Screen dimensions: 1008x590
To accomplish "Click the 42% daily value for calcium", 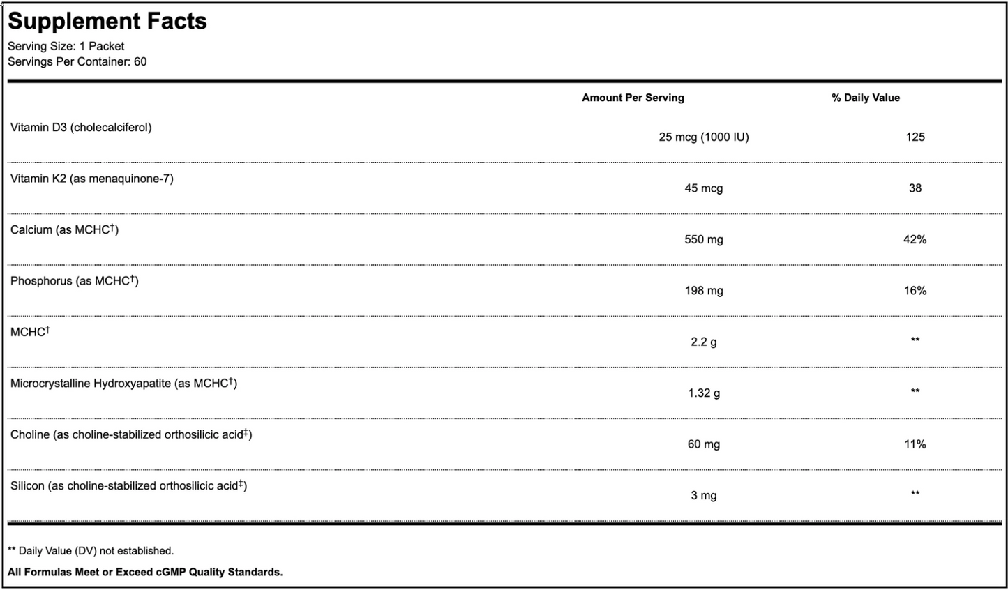I will pyautogui.click(x=915, y=239).
